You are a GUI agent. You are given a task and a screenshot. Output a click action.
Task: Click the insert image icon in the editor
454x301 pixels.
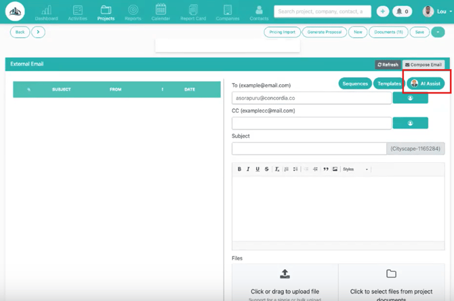click(335, 169)
